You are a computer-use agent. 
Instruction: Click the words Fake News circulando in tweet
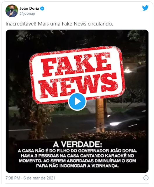pos(87,24)
